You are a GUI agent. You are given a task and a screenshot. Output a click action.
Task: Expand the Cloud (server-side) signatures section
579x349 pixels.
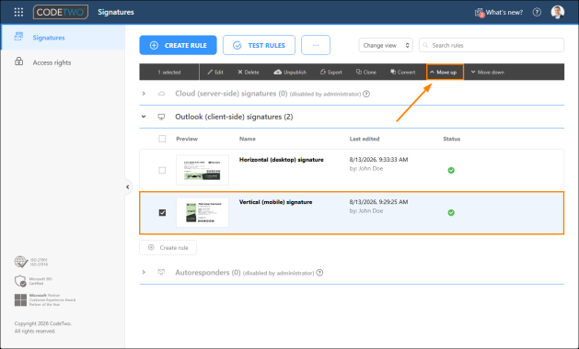(x=144, y=94)
